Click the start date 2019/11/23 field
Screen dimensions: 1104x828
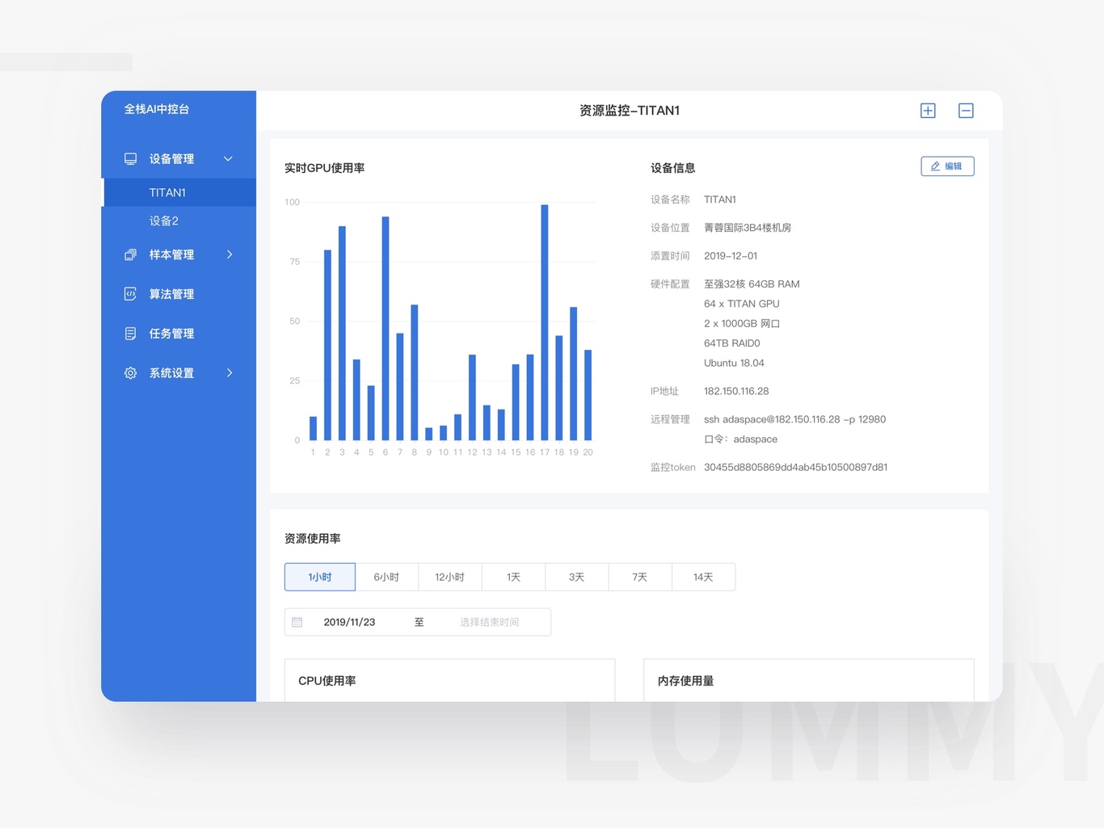point(349,622)
